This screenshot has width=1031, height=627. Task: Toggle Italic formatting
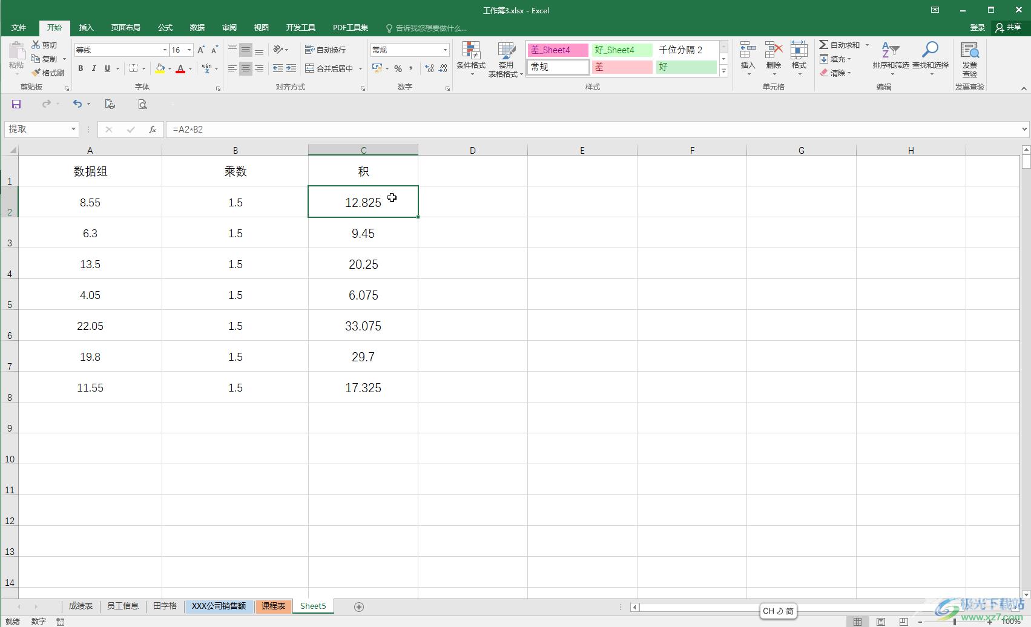click(94, 68)
